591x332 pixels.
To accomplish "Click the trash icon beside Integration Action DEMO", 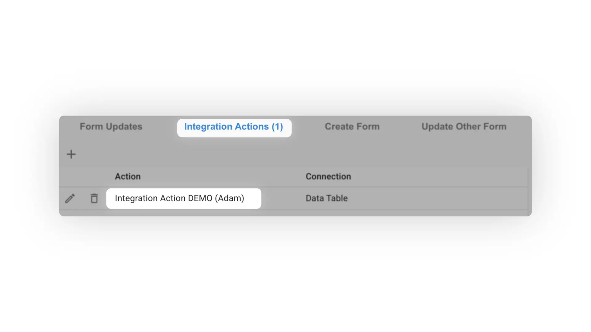I will pyautogui.click(x=94, y=198).
